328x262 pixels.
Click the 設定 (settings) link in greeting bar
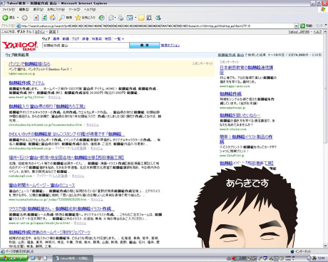52,31
